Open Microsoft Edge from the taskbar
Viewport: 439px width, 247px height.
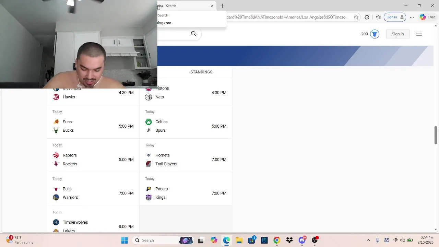(x=226, y=240)
